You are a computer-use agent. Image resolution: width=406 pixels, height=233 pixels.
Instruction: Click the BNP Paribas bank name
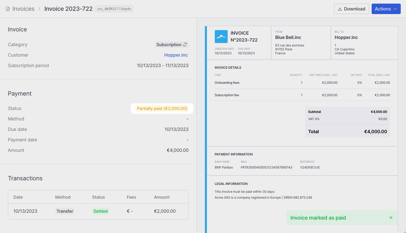[x=224, y=168]
